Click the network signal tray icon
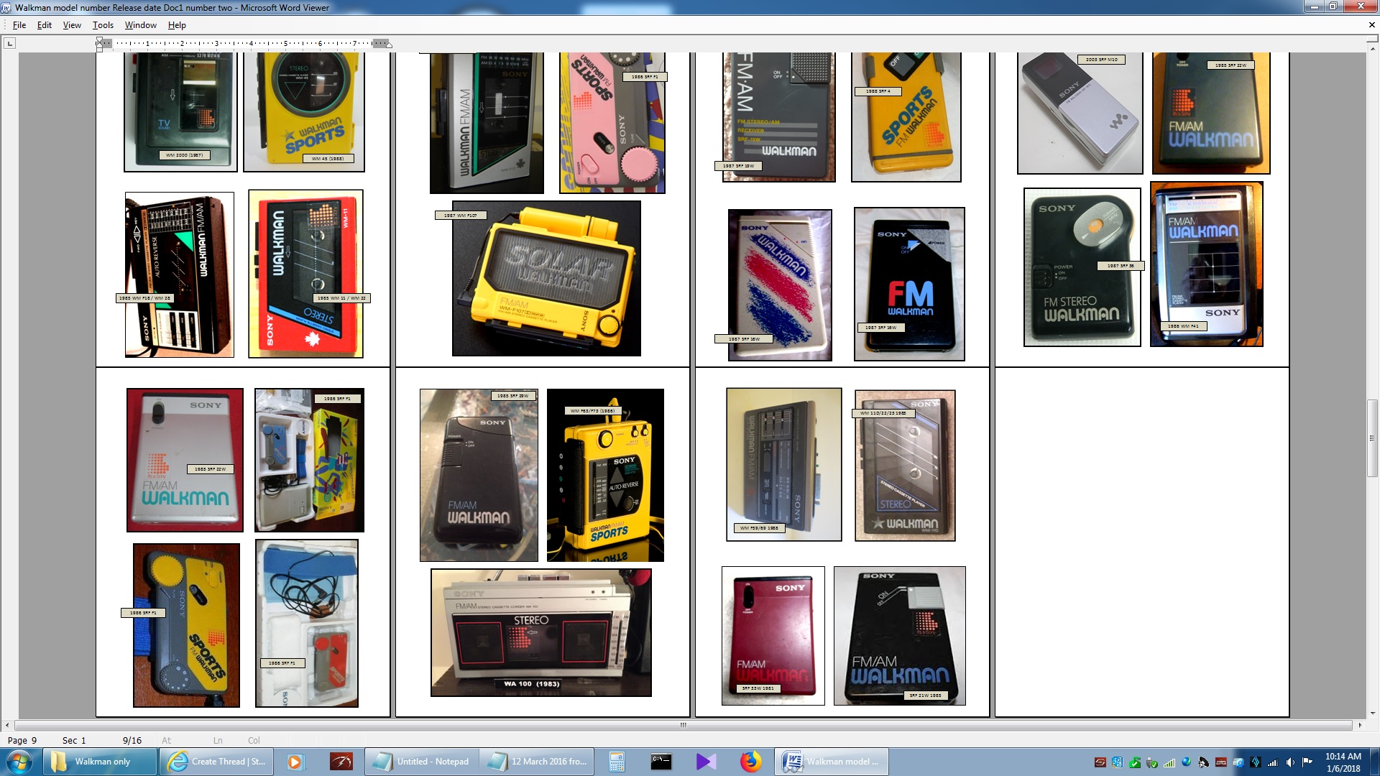This screenshot has width=1380, height=776. pyautogui.click(x=1273, y=762)
